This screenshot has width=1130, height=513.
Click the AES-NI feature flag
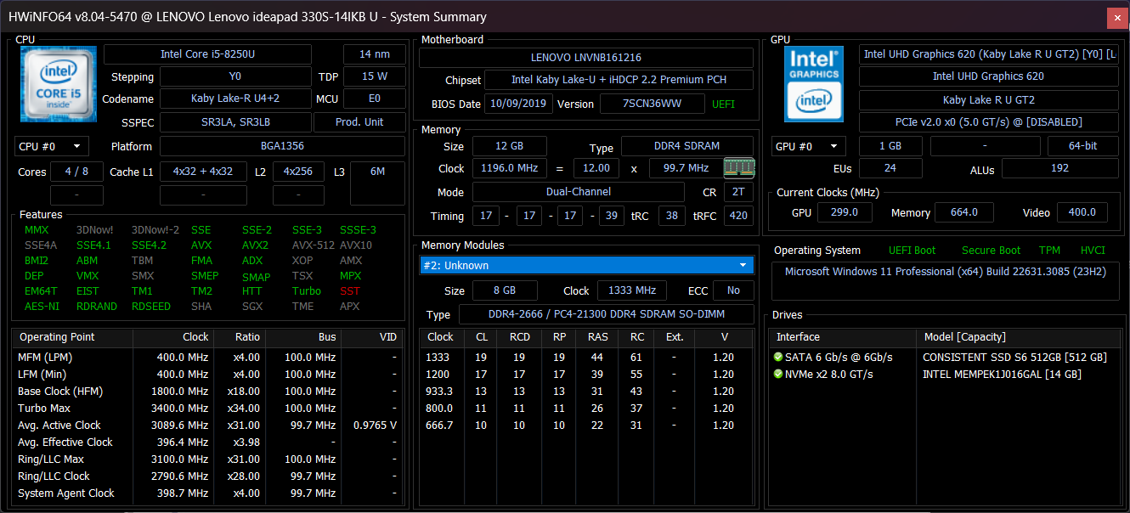pos(42,307)
